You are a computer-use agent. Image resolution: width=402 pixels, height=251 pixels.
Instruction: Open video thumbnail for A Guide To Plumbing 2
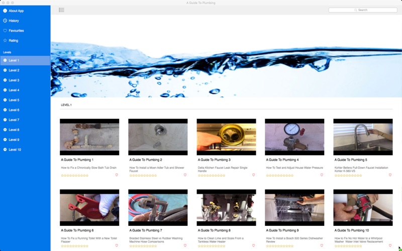click(158, 137)
